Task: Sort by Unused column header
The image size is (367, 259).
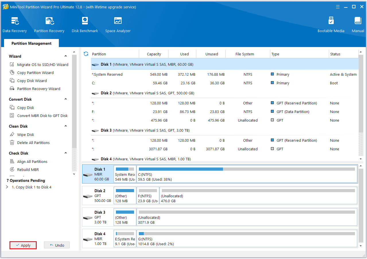Action: click(x=211, y=54)
